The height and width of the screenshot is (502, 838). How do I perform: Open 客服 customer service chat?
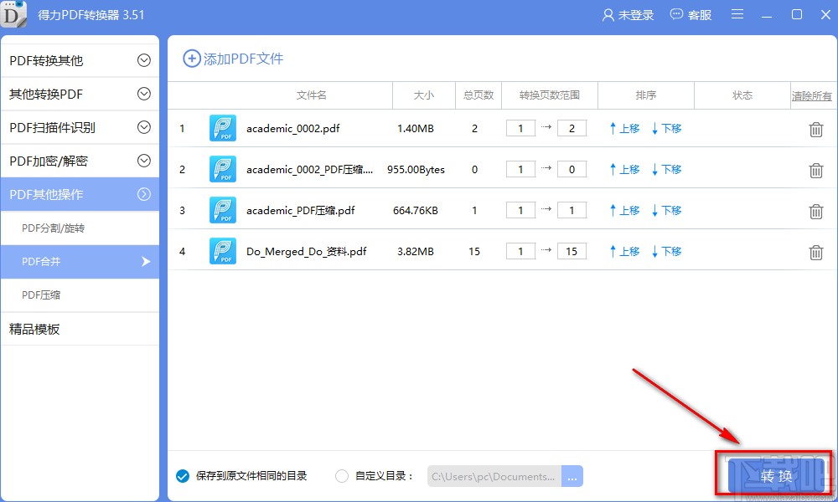691,15
